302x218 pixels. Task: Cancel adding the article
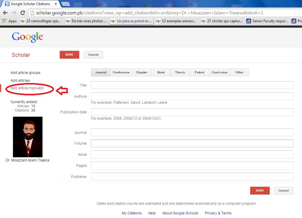[93, 54]
